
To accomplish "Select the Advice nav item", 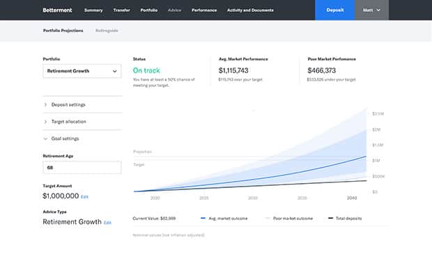I will (x=175, y=10).
